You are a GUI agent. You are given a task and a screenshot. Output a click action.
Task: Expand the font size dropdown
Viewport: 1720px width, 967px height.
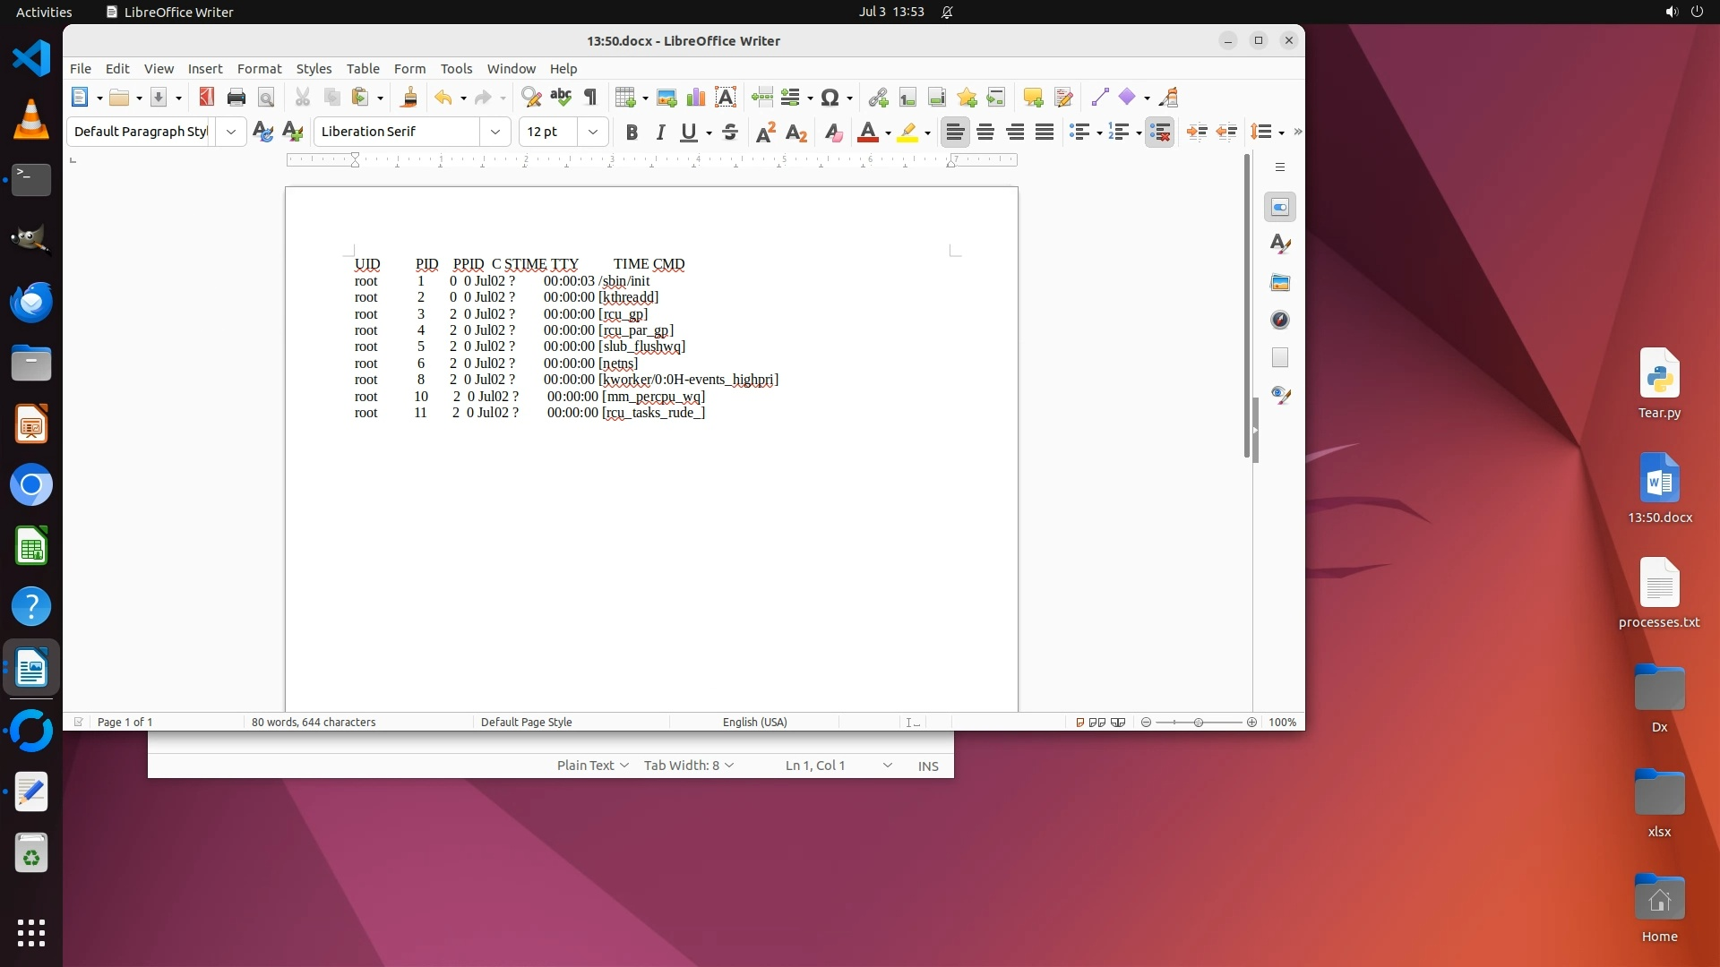(592, 132)
